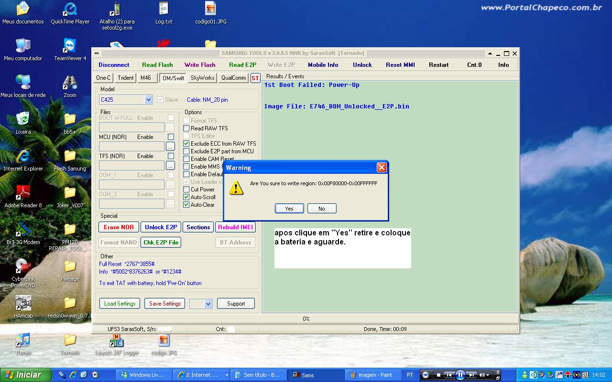Screen dimensions: 612x382
Task: Check Exclude E2P part from MCU
Action: coord(186,151)
